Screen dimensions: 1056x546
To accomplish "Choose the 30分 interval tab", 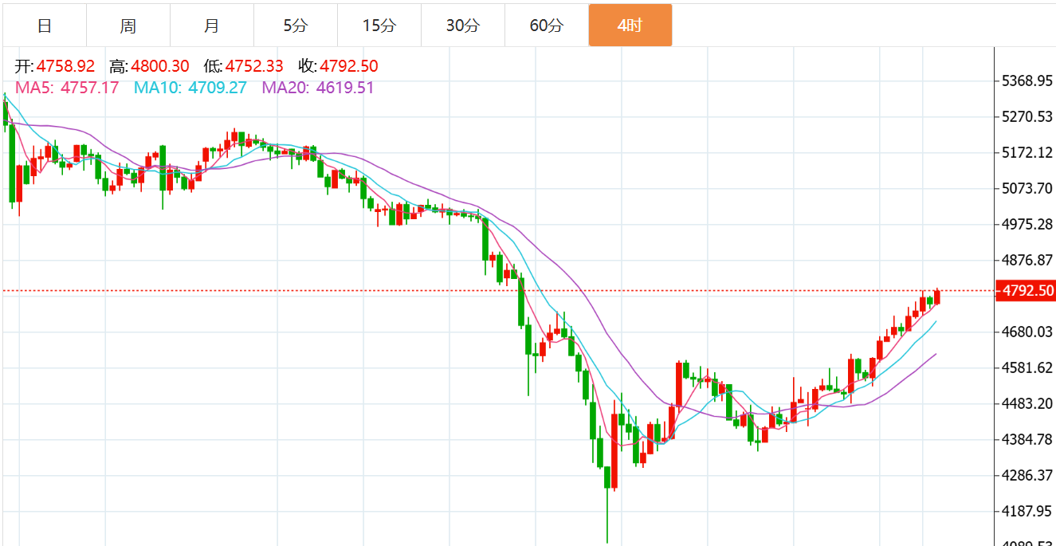I will point(462,26).
